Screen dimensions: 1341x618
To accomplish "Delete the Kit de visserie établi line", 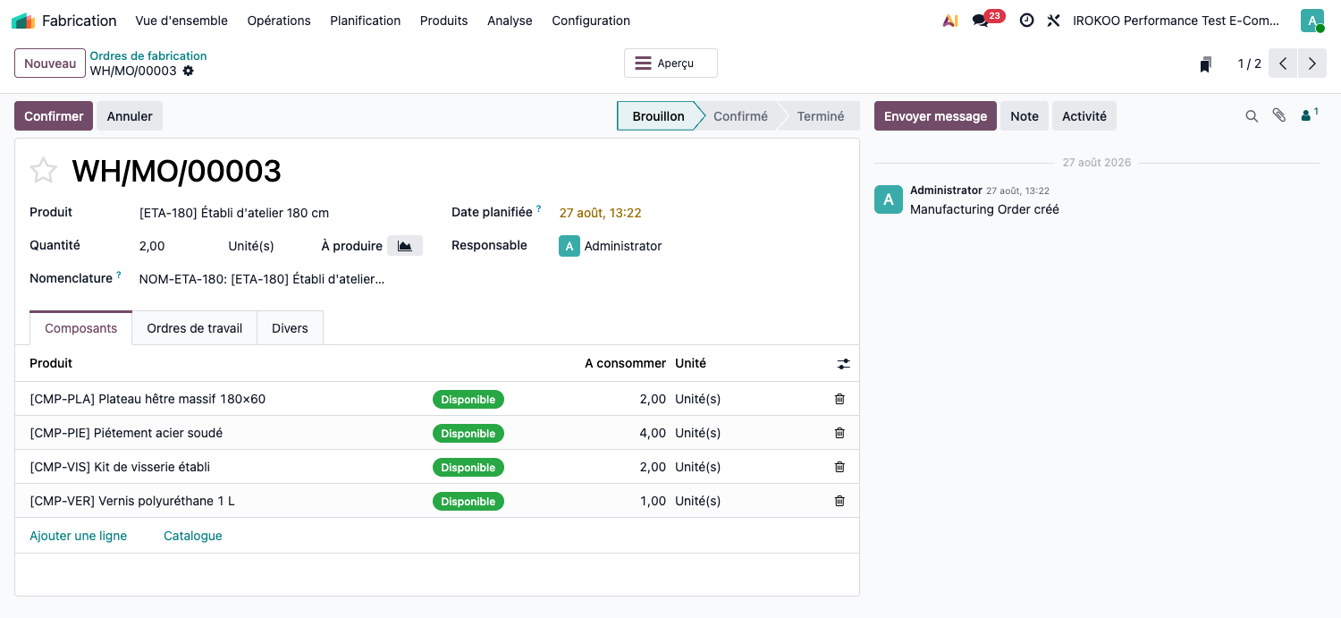I will point(839,467).
